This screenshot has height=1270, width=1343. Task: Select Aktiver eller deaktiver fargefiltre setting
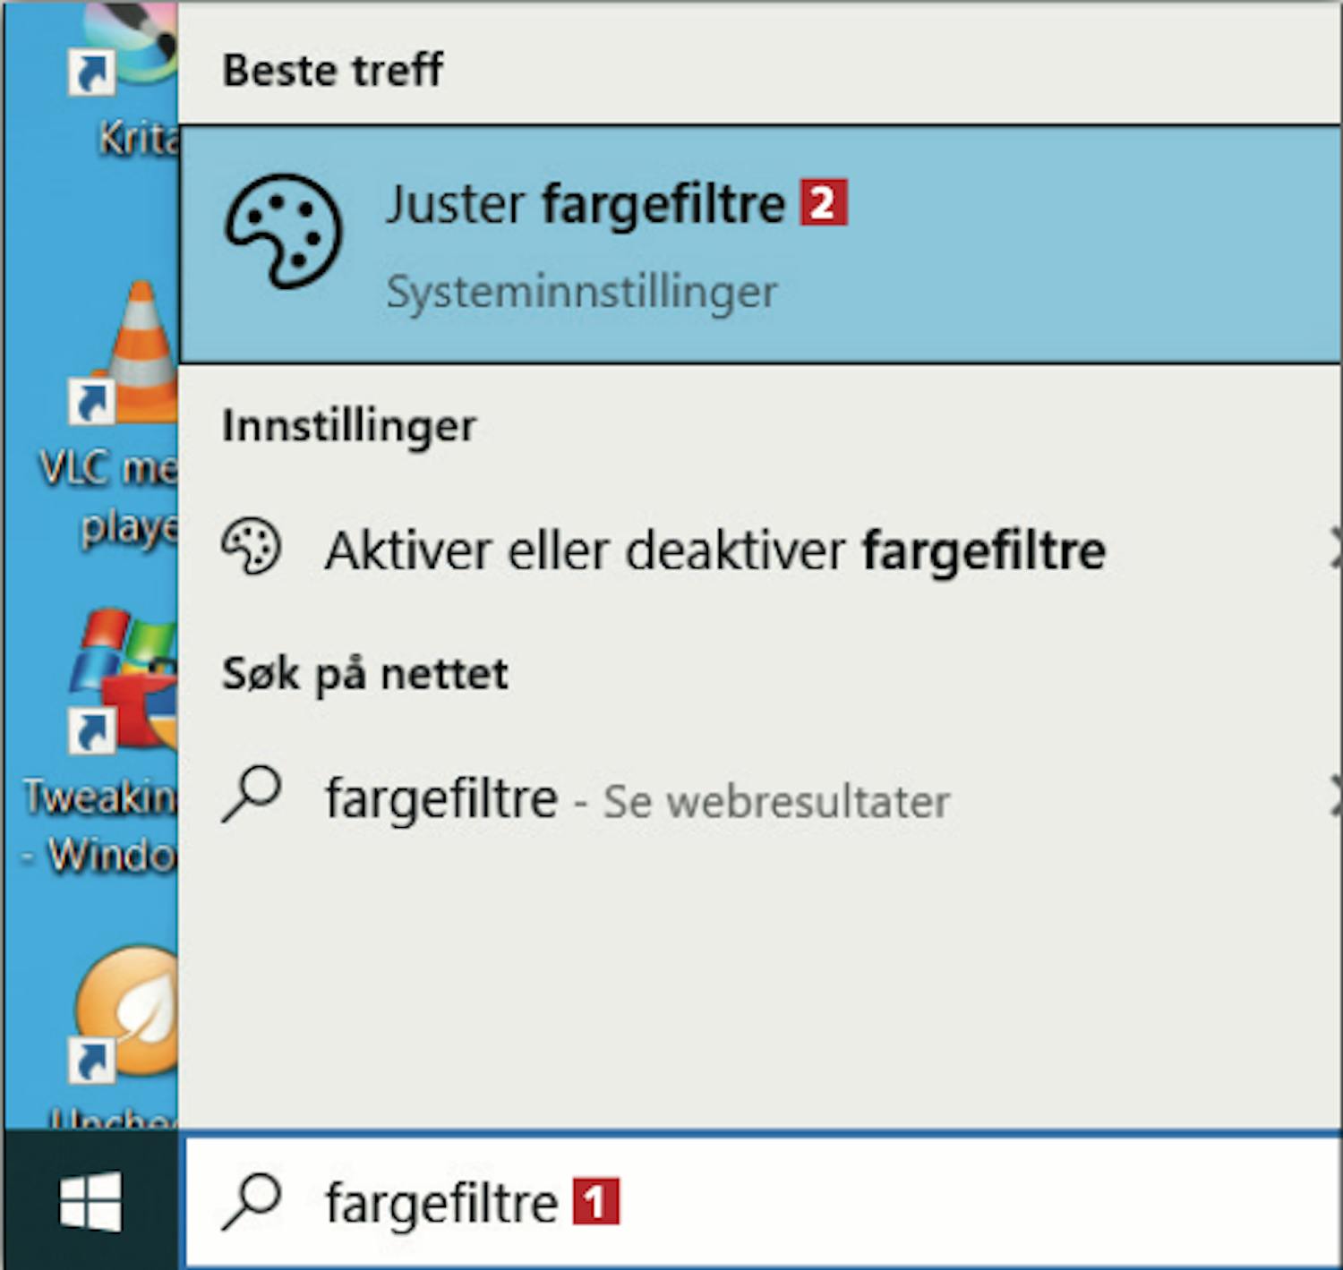coord(759,549)
